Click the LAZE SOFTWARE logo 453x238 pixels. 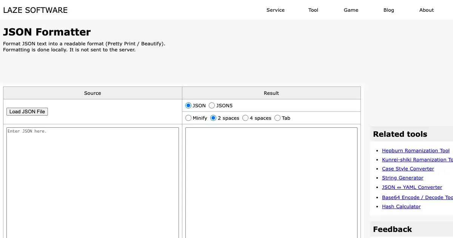(35, 10)
